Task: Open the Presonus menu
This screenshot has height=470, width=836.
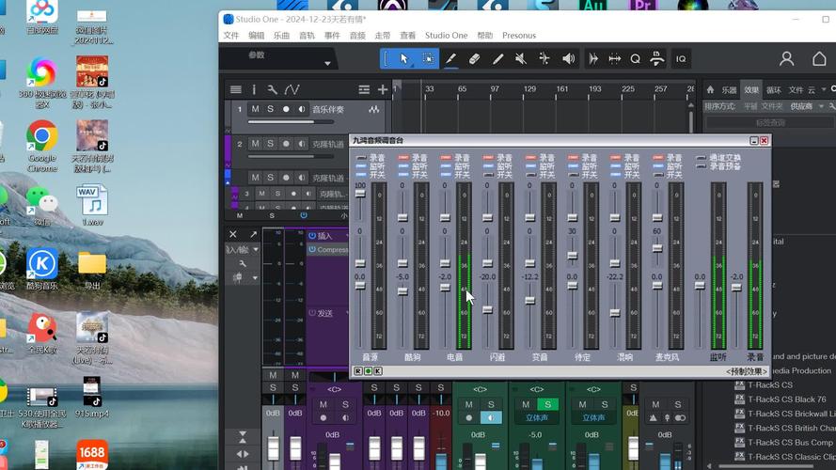Action: point(519,35)
